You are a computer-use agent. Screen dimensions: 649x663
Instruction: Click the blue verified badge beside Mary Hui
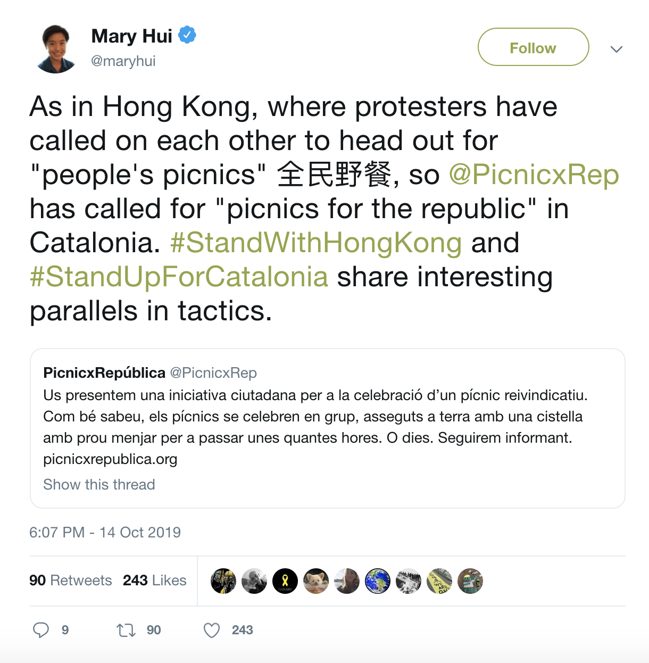coord(187,36)
